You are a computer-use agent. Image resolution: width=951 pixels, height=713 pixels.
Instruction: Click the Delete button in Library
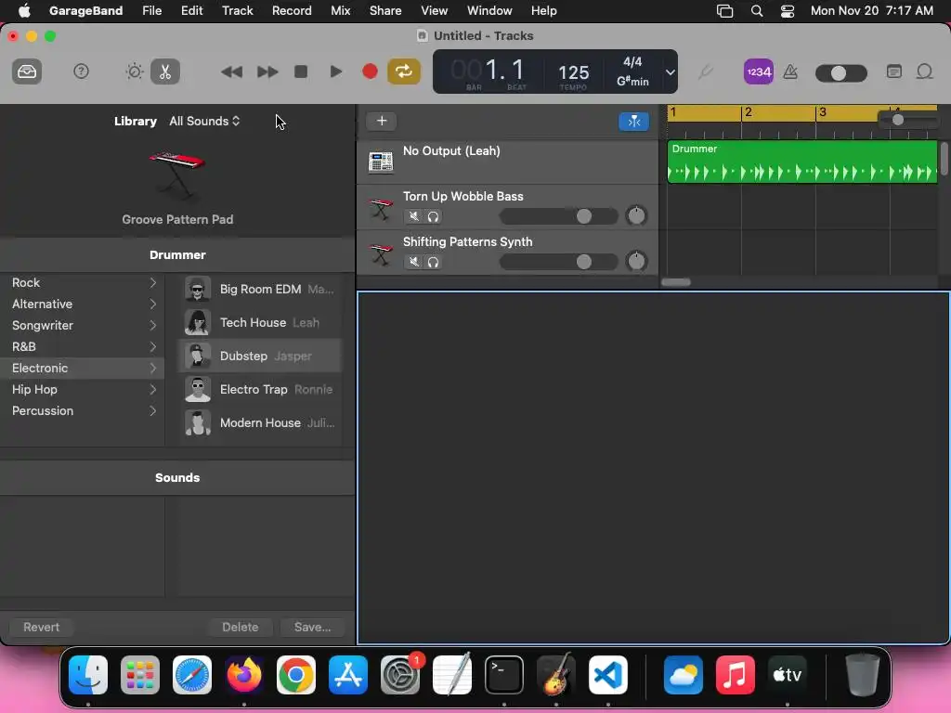coord(241,627)
